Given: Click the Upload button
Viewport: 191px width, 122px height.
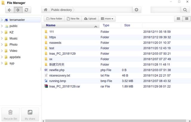Looking at the screenshot, I should click(x=90, y=18).
